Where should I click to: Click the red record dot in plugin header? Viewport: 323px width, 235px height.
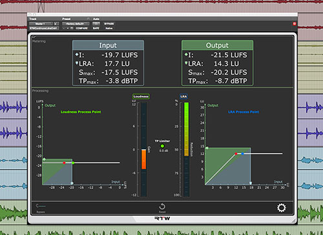point(295,24)
